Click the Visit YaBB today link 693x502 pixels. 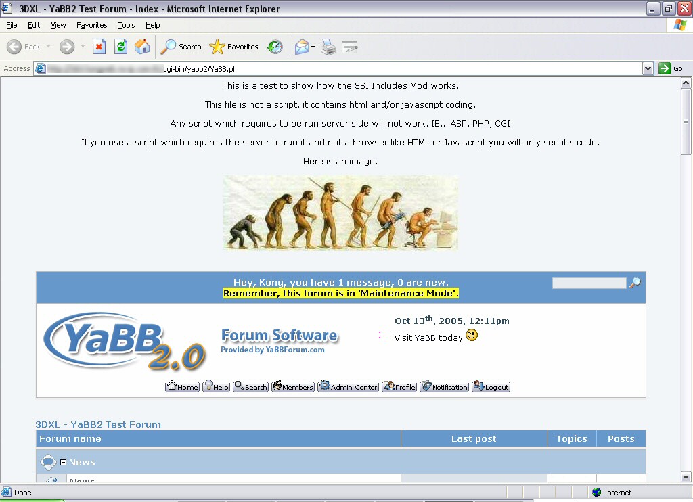coord(428,338)
